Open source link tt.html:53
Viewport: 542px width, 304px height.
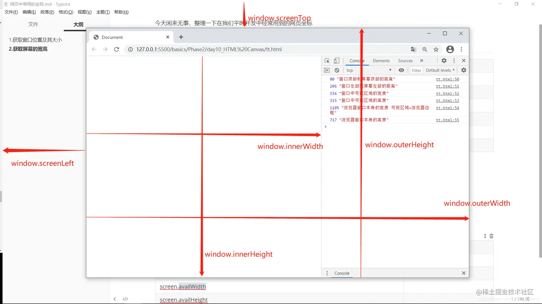pyautogui.click(x=447, y=100)
